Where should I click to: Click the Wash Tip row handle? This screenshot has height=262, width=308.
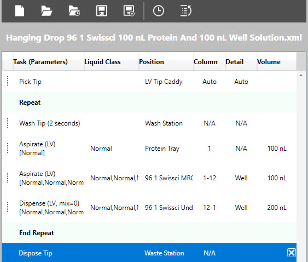click(x=8, y=123)
